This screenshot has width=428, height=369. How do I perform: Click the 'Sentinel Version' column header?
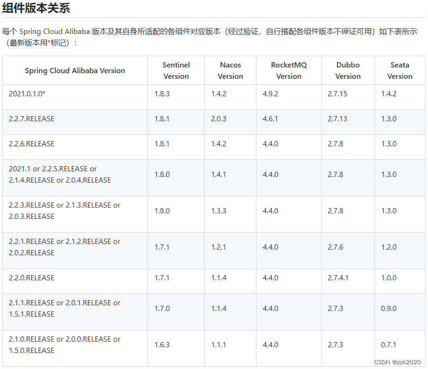(x=176, y=71)
